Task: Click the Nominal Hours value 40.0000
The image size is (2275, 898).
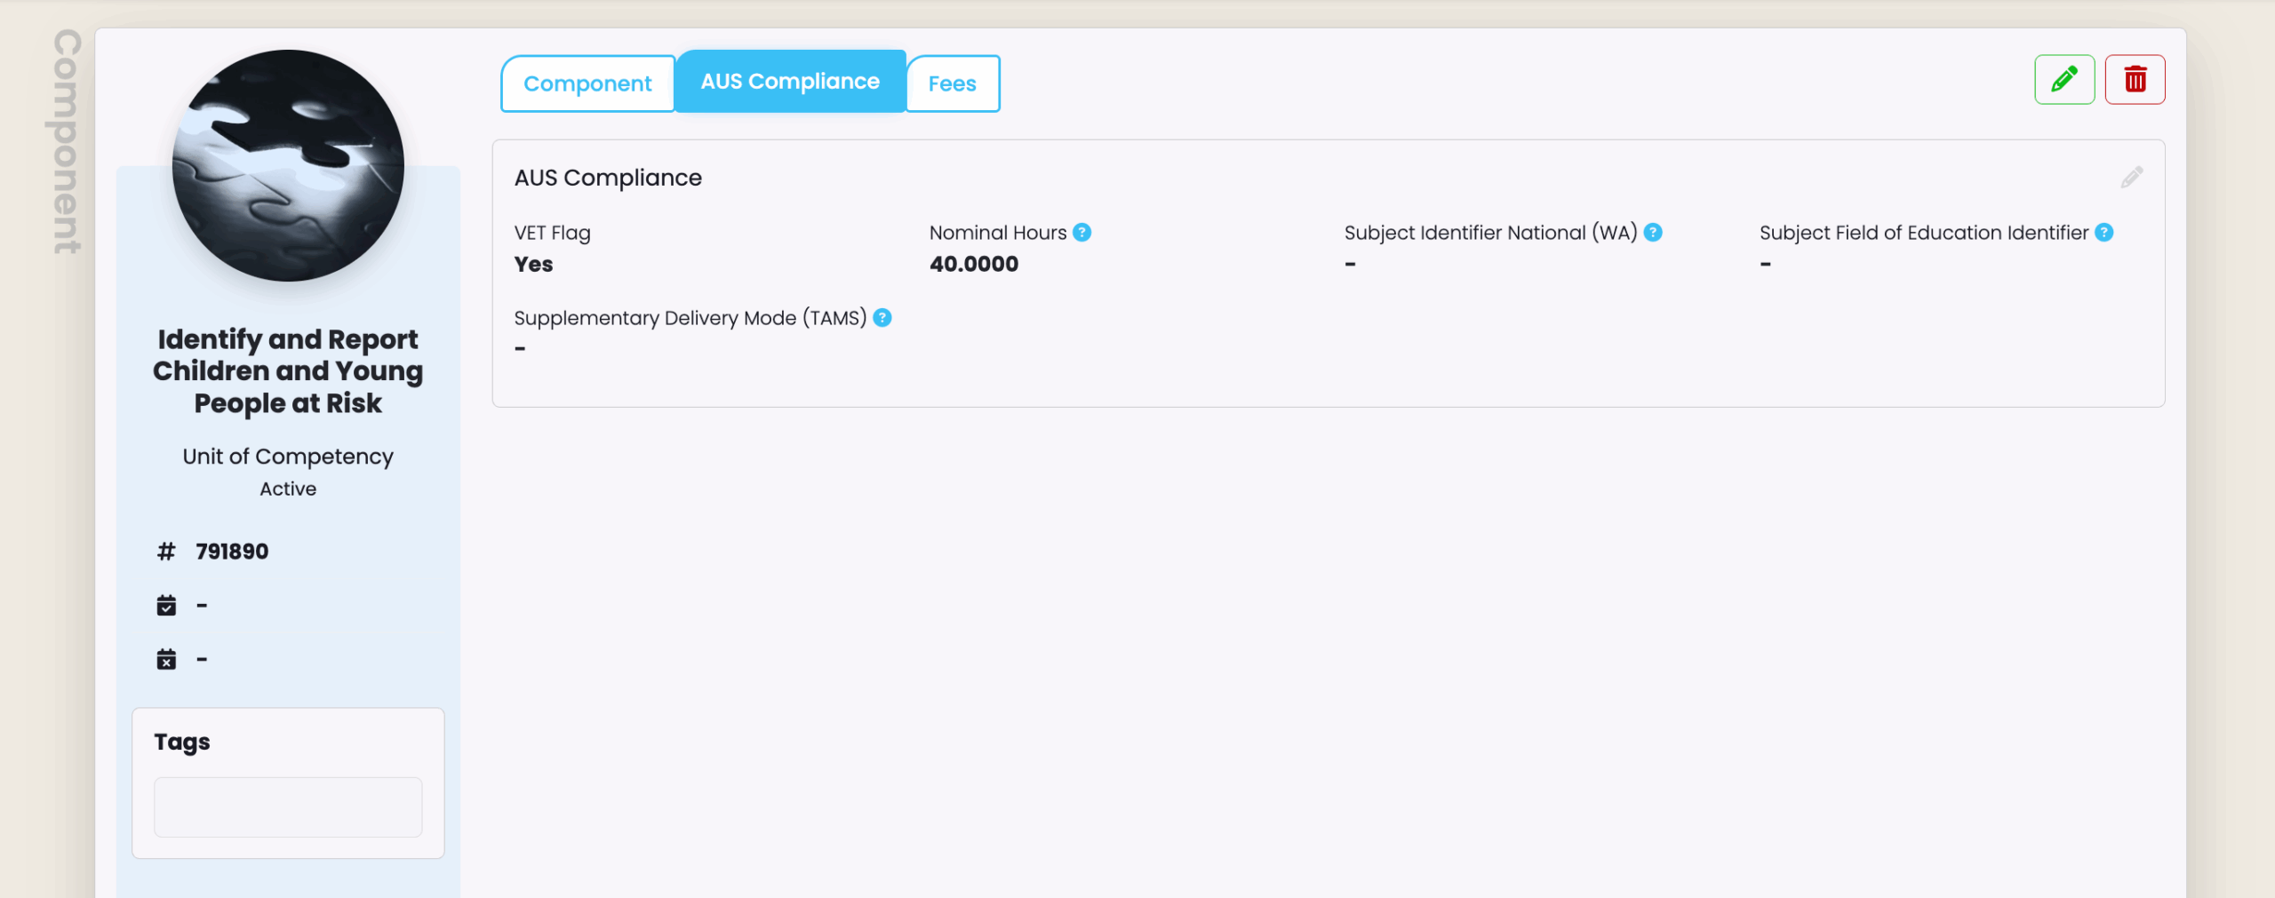Action: (974, 264)
